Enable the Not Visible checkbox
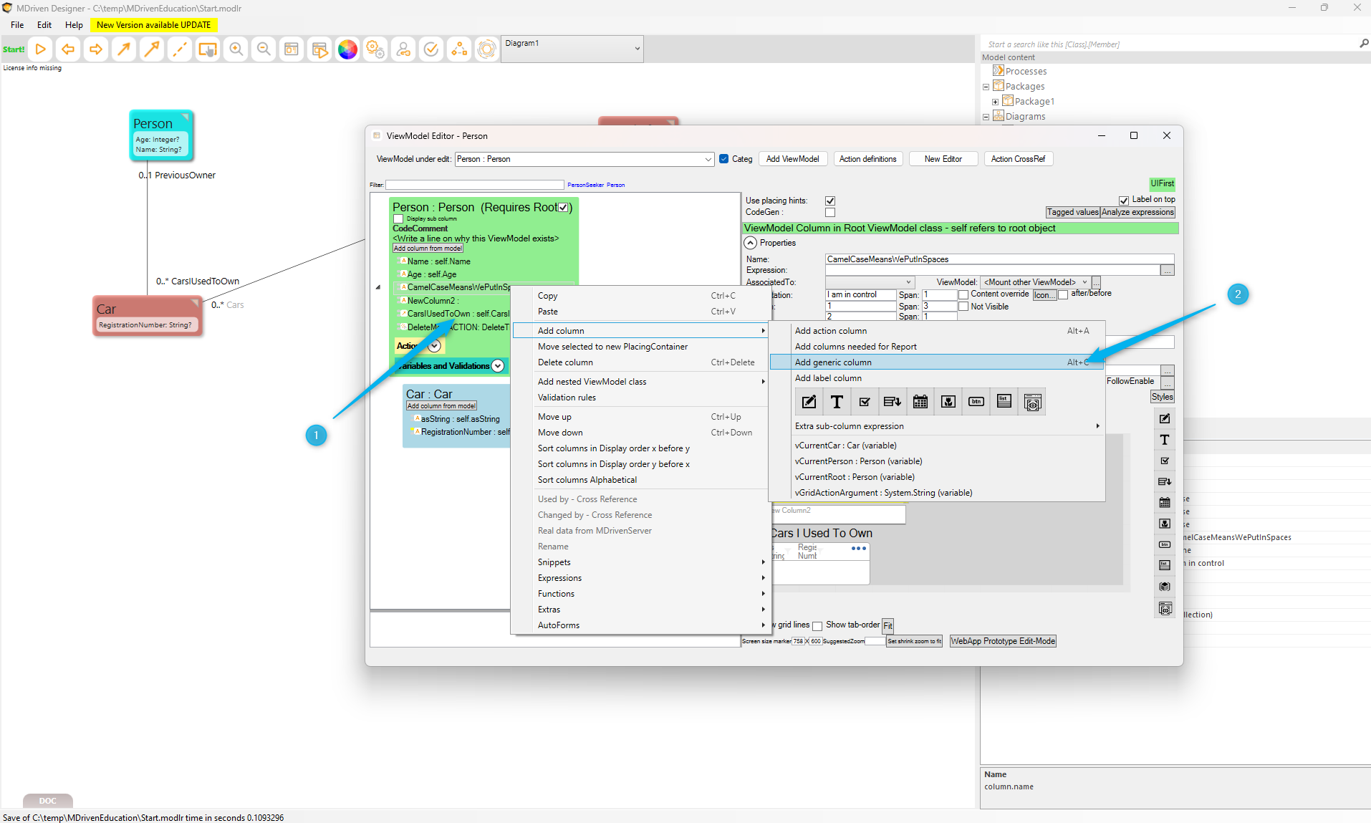The image size is (1371, 823). click(963, 307)
